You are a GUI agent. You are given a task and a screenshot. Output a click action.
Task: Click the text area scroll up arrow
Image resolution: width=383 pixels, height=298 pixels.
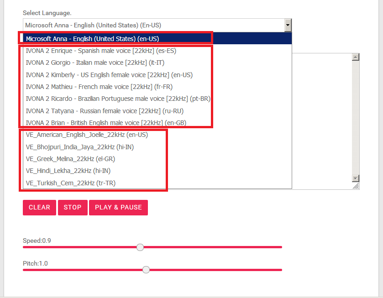coord(356,57)
